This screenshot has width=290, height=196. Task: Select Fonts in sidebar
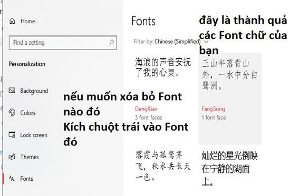[27, 179]
